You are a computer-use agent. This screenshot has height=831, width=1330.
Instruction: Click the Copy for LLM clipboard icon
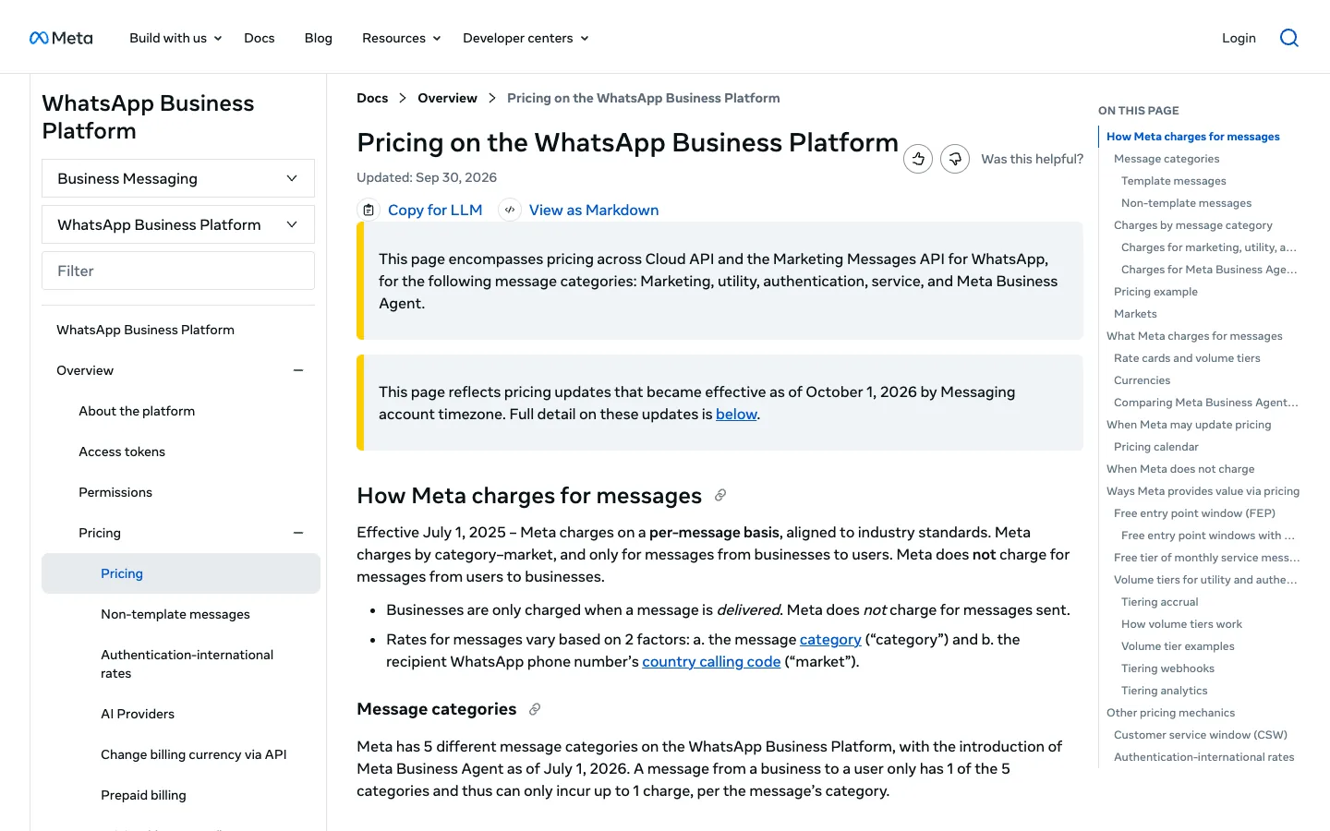pyautogui.click(x=369, y=210)
